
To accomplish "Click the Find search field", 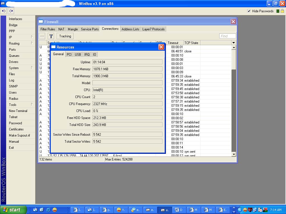I will [x=227, y=36].
